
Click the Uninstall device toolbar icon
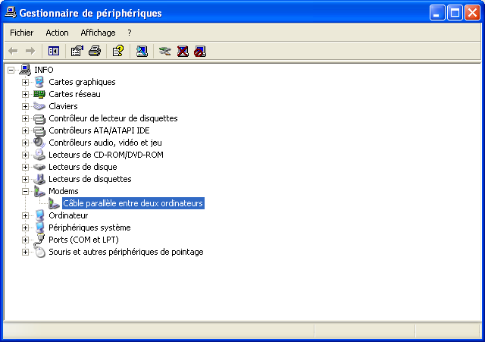(x=183, y=51)
